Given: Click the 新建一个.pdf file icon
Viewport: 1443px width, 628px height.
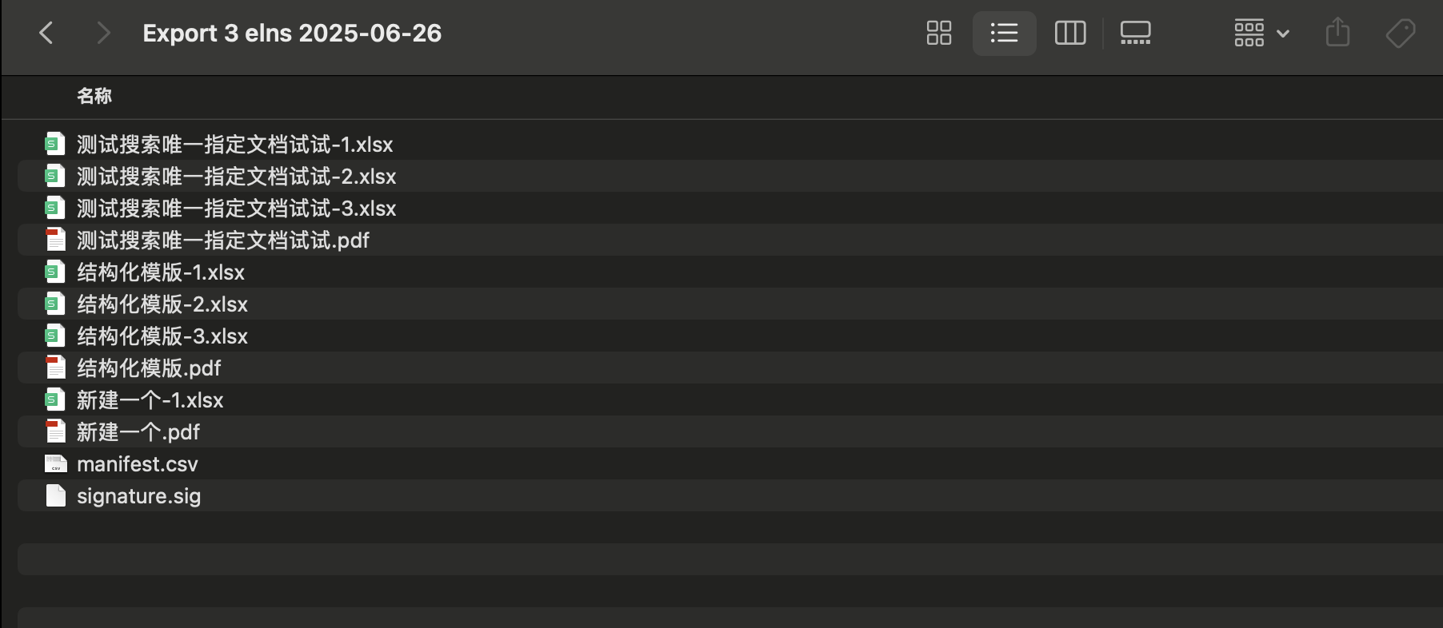Looking at the screenshot, I should (55, 431).
